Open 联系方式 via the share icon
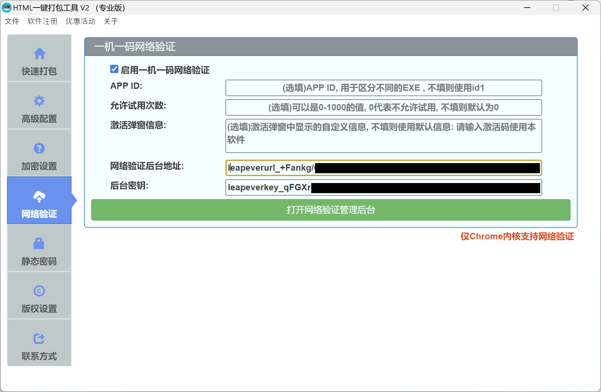 [39, 339]
